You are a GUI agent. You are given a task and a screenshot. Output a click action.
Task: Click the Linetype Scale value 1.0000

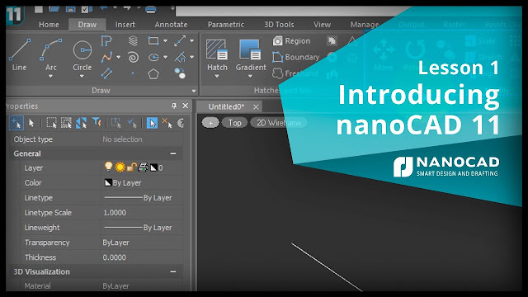[x=115, y=213]
